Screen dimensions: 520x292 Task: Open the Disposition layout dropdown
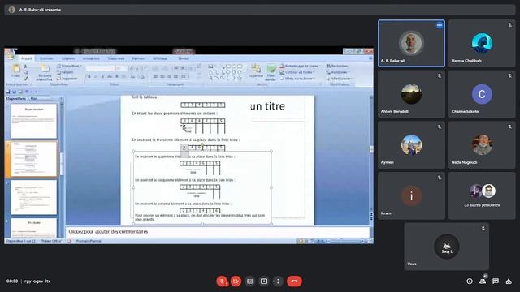pos(68,66)
